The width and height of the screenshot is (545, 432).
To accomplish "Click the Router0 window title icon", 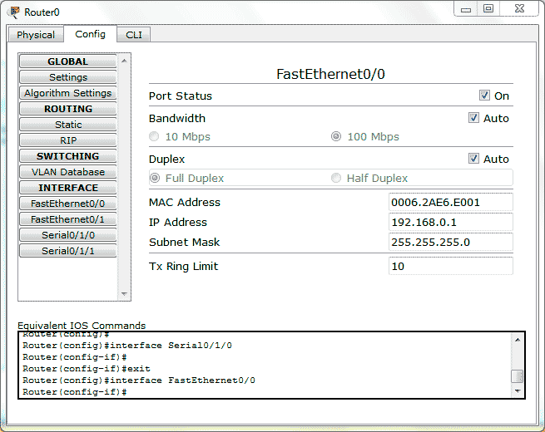I will tap(14, 12).
